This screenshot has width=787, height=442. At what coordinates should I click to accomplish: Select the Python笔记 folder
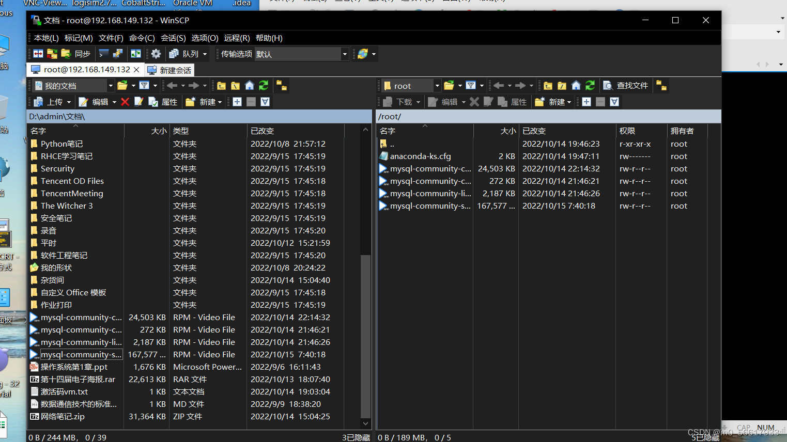62,144
